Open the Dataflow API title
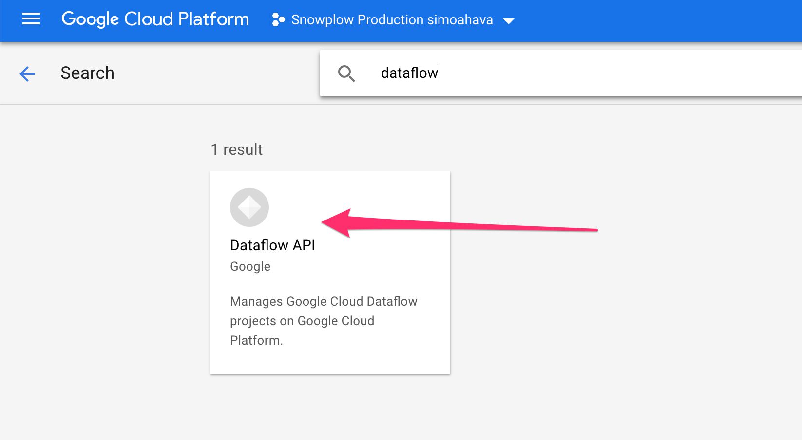 [x=272, y=245]
